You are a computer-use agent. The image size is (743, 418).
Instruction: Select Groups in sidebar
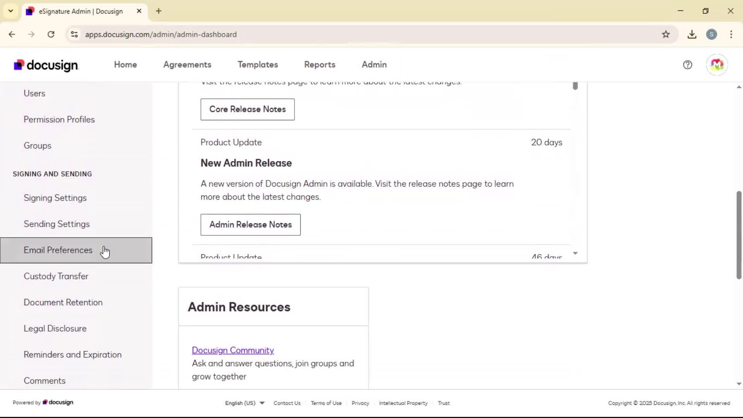point(76,146)
